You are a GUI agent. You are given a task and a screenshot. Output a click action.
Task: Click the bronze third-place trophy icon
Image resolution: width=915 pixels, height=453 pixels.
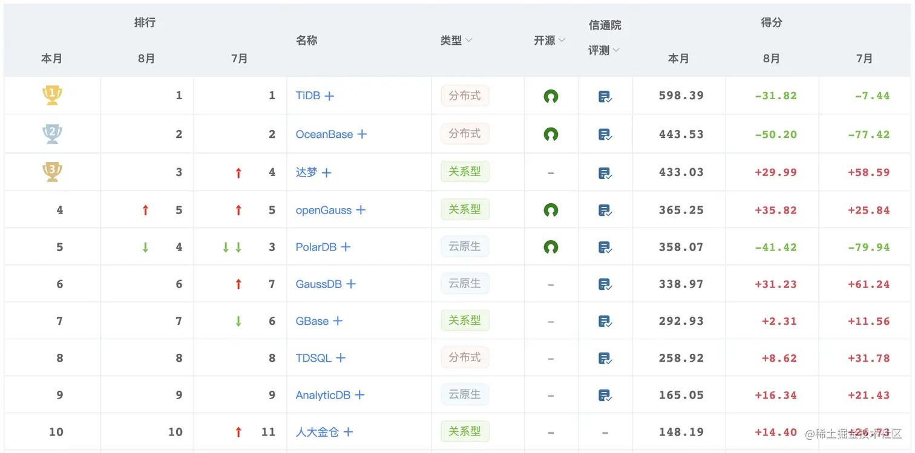52,172
